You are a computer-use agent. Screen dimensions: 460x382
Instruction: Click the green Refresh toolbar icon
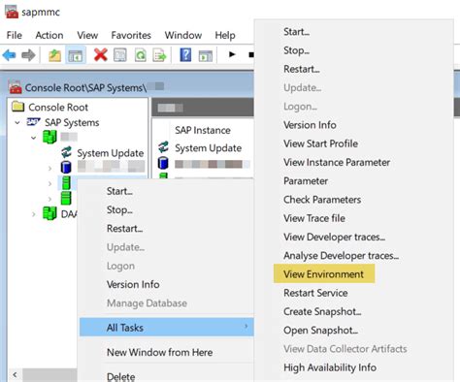tap(141, 55)
